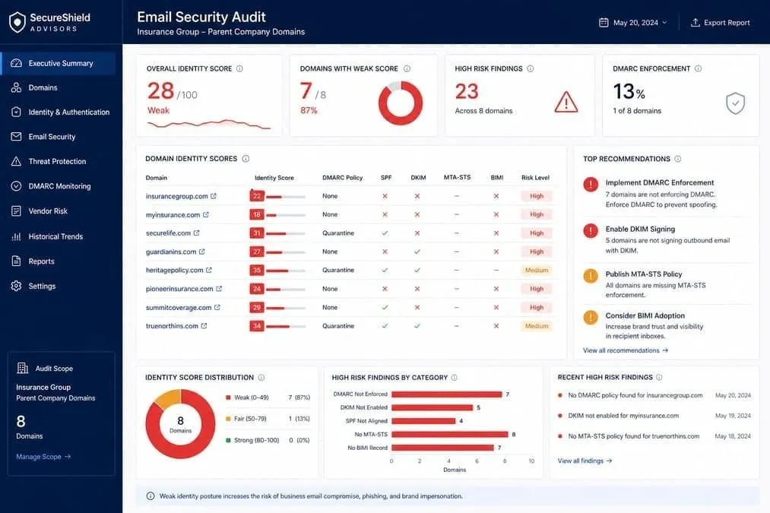The image size is (770, 513).
Task: Click the Manage Scope link
Action: pyautogui.click(x=43, y=457)
